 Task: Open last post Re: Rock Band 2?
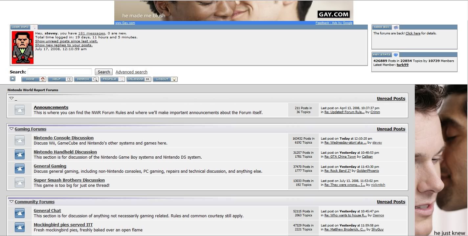click(x=337, y=171)
